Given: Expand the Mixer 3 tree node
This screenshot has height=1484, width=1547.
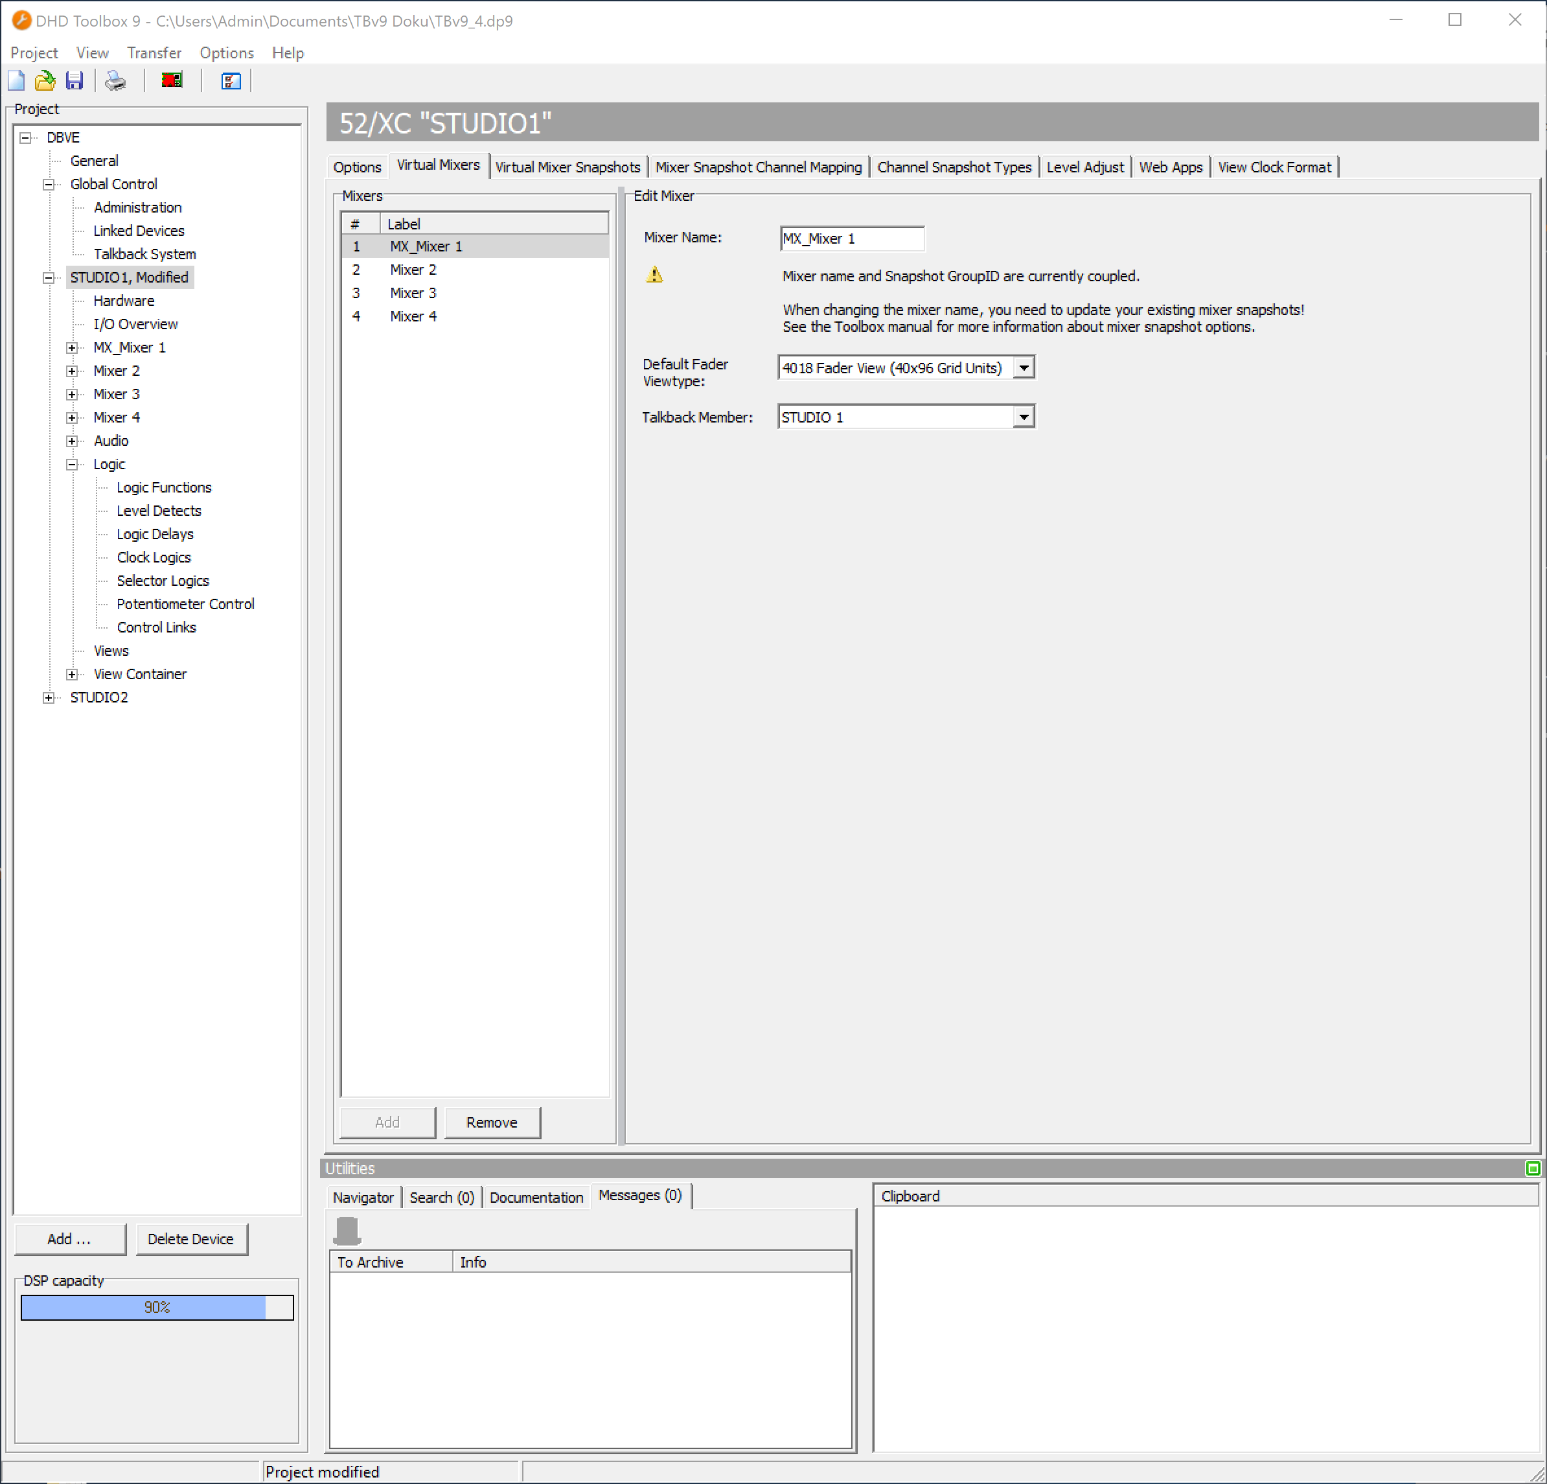Looking at the screenshot, I should pos(72,394).
